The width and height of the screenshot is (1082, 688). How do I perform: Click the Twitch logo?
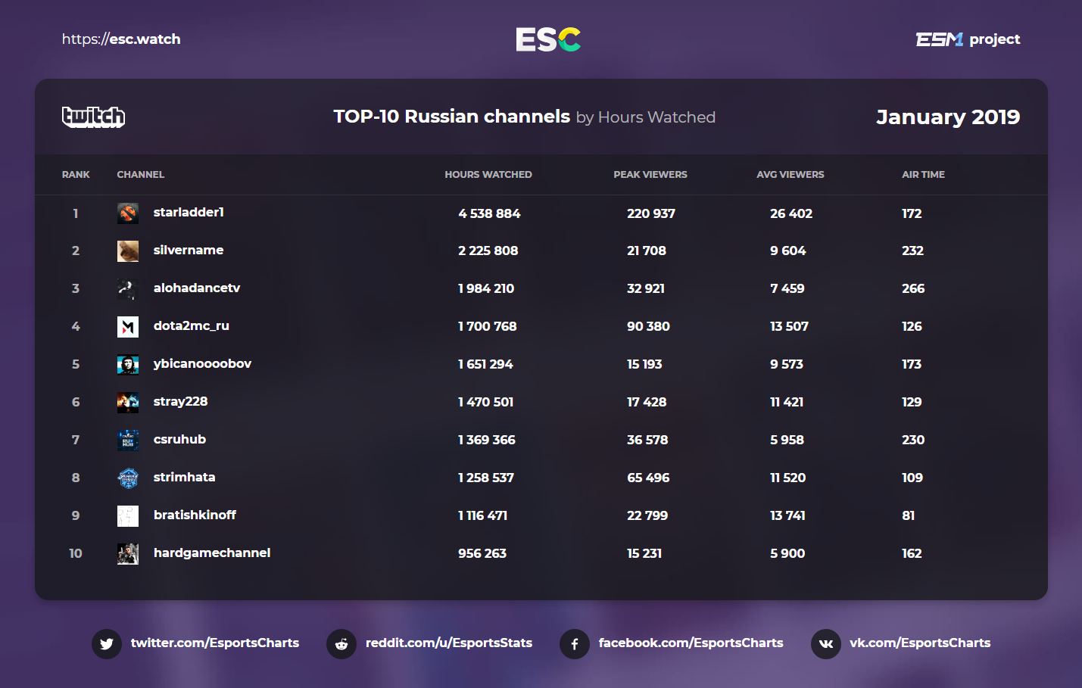pos(93,117)
